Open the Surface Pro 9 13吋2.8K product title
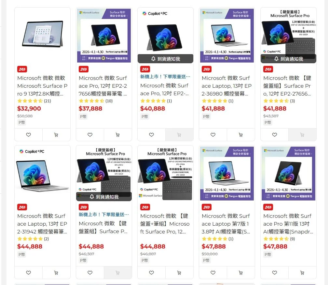 click(x=42, y=86)
